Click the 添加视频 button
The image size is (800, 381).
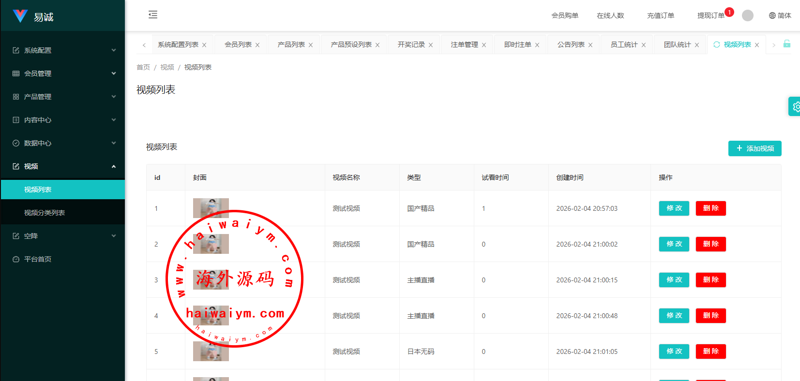(755, 148)
